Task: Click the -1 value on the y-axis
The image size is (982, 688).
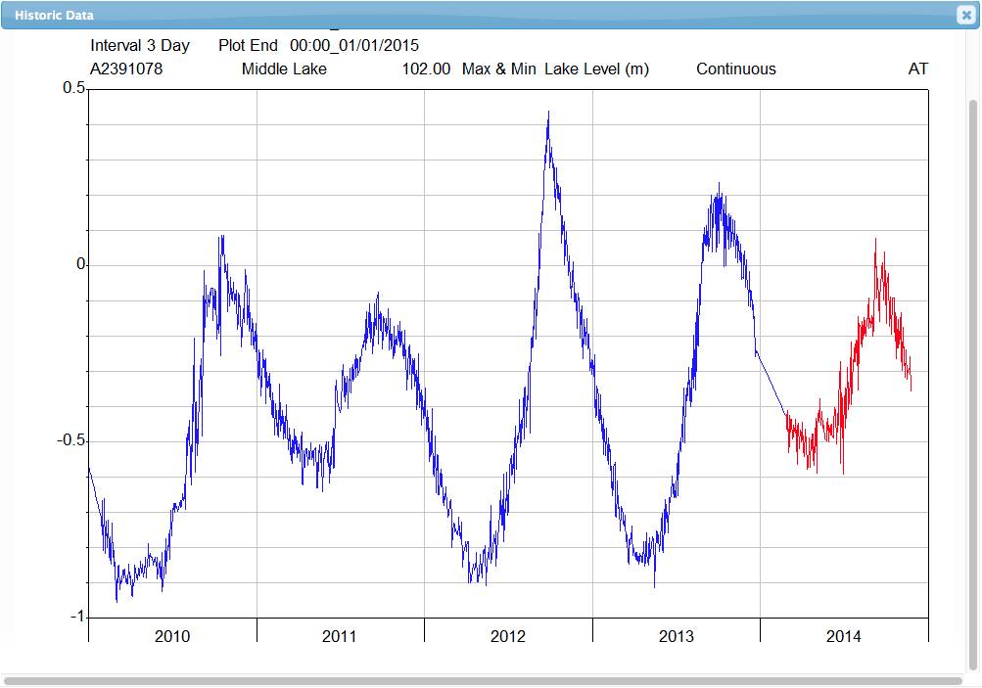Action: point(76,617)
